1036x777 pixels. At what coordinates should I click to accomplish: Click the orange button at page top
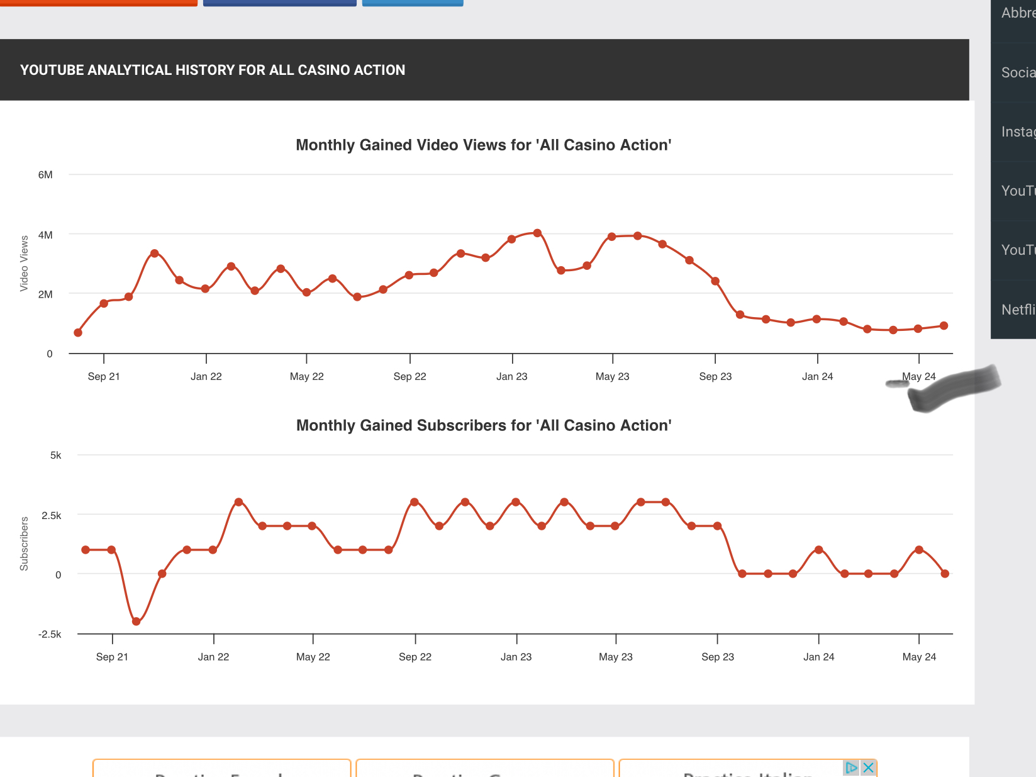click(x=99, y=3)
